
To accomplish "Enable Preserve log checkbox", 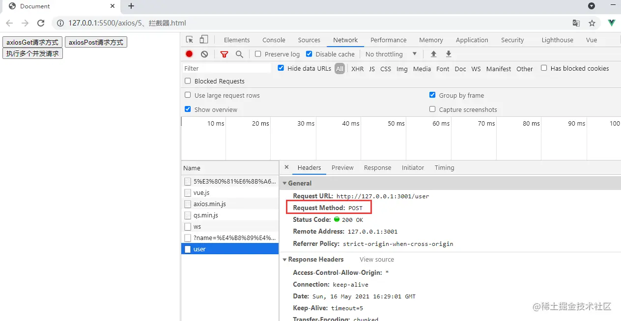I will point(258,54).
